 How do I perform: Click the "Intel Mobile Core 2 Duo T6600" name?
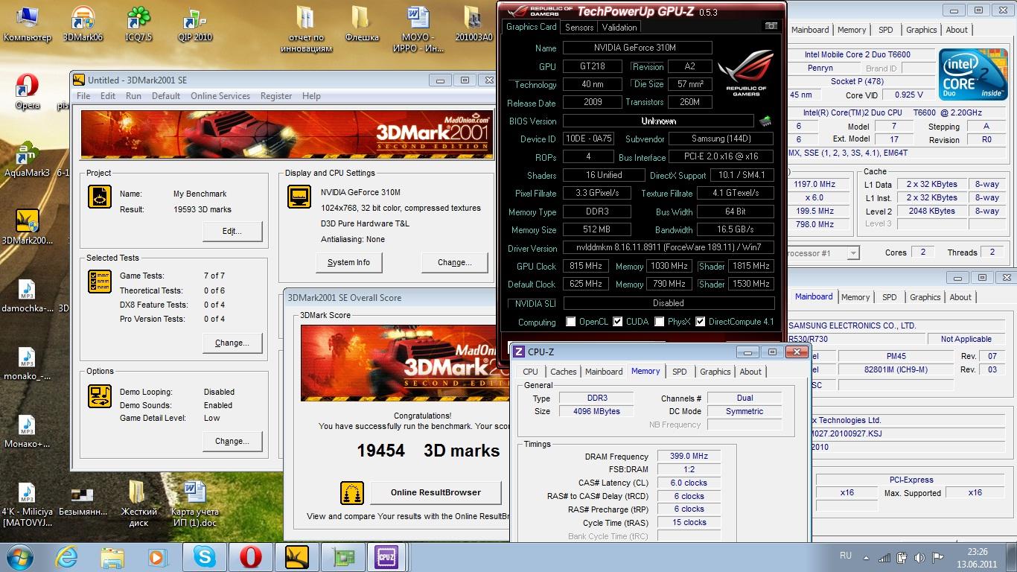[858, 54]
